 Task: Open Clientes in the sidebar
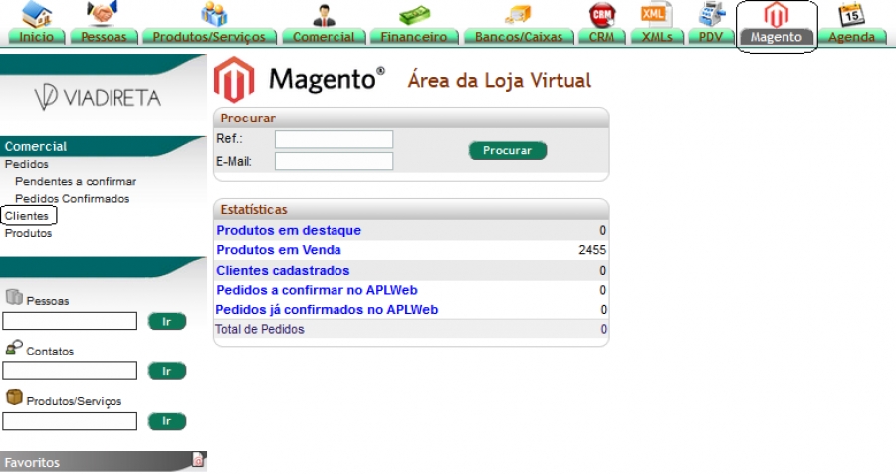pos(26,216)
